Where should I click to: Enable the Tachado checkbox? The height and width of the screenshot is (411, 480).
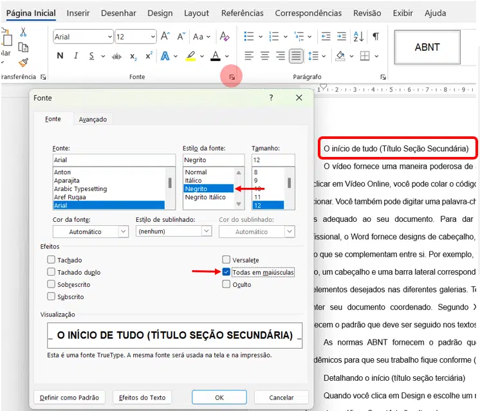(x=51, y=260)
